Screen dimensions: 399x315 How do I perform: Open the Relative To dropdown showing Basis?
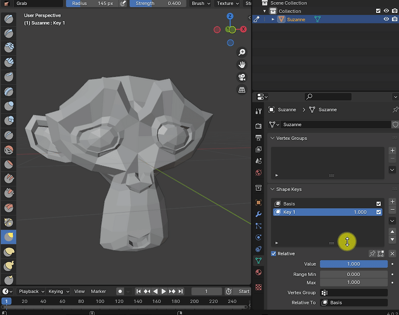click(x=354, y=302)
